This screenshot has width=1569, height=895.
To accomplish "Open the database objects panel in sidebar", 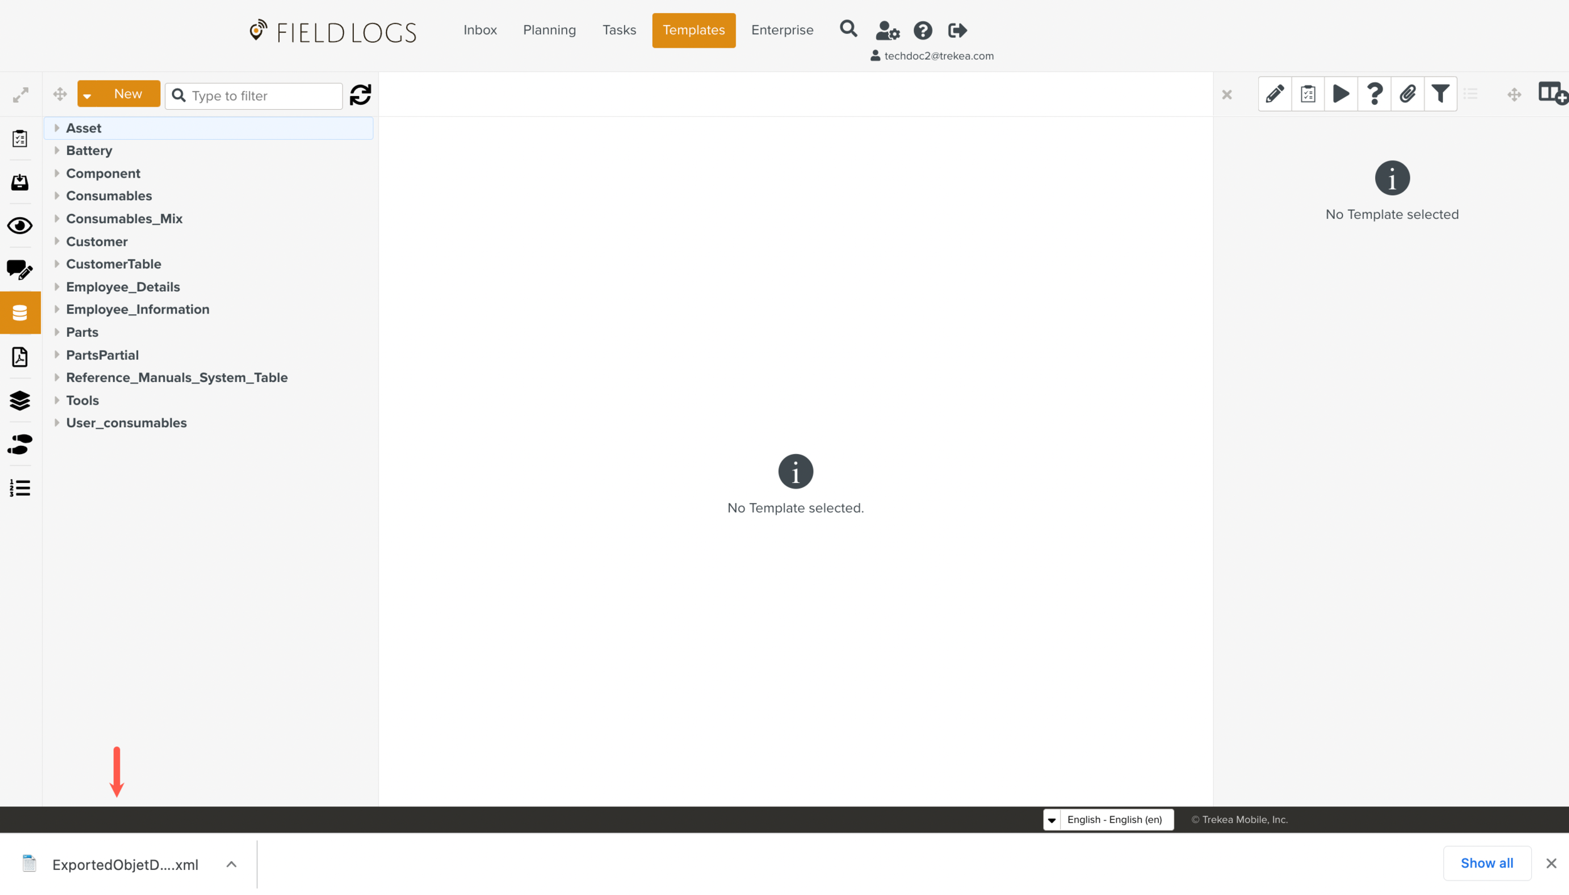I will 19,312.
